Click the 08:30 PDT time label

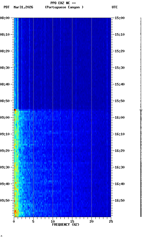click(5, 68)
